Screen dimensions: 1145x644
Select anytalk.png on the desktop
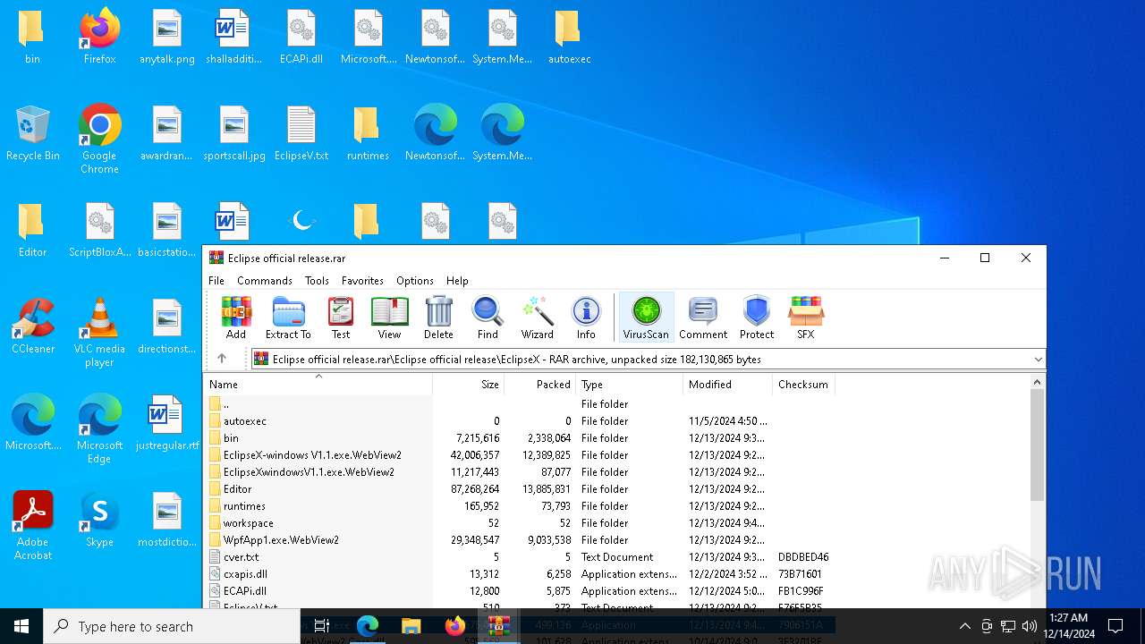167,38
